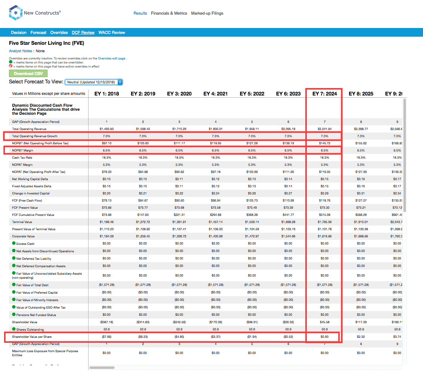Viewport: 423px width, 377px height.
Task: Click the EY 2: 2019 column header
Action: click(x=143, y=94)
